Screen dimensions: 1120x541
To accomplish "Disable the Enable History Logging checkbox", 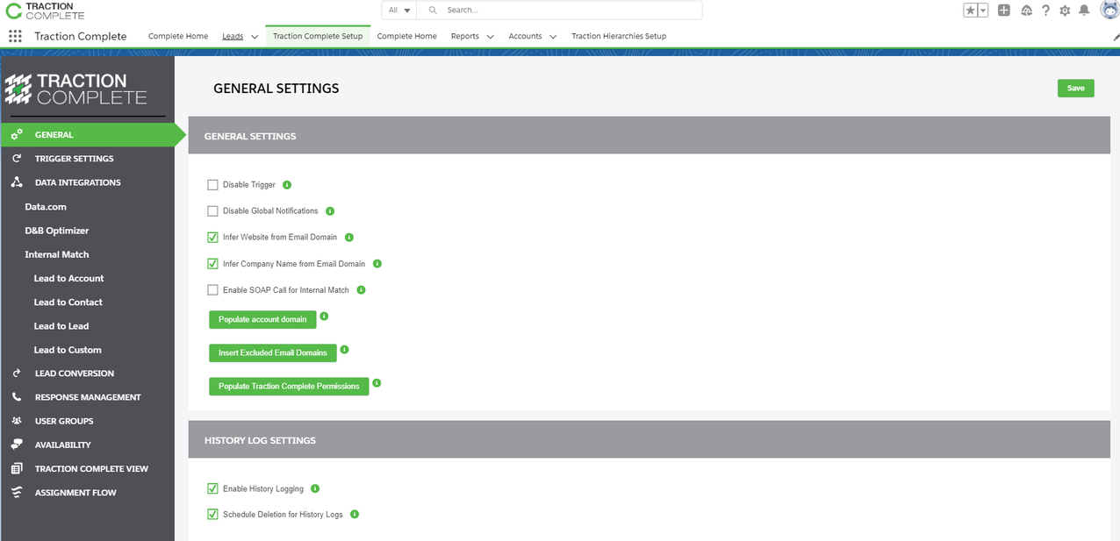I will pyautogui.click(x=212, y=488).
